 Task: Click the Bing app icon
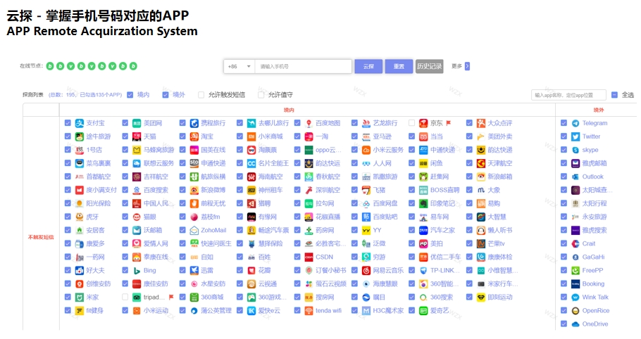[x=137, y=271]
